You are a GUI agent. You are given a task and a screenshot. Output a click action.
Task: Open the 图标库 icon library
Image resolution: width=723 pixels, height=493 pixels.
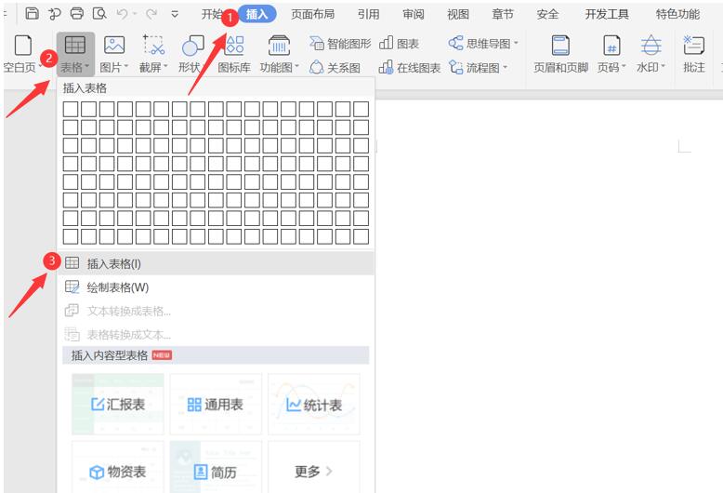[234, 54]
